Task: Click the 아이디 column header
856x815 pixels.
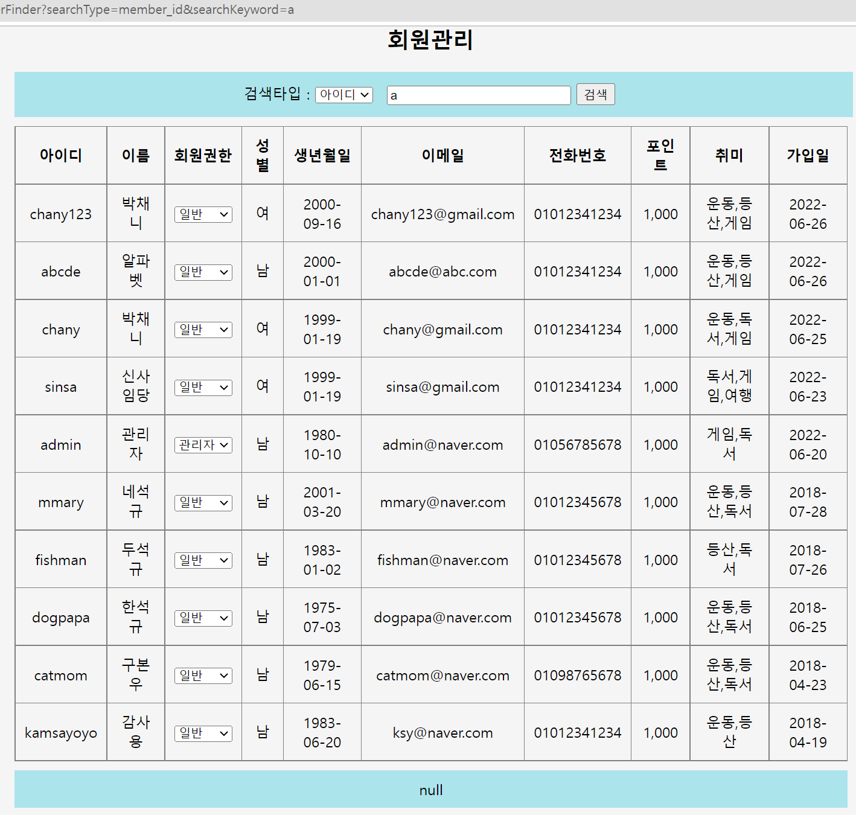Action: [61, 155]
